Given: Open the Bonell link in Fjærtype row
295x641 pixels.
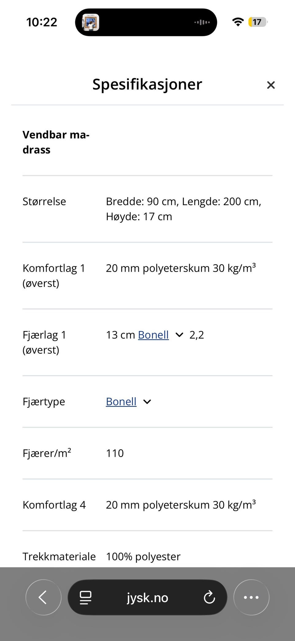Looking at the screenshot, I should [x=121, y=402].
